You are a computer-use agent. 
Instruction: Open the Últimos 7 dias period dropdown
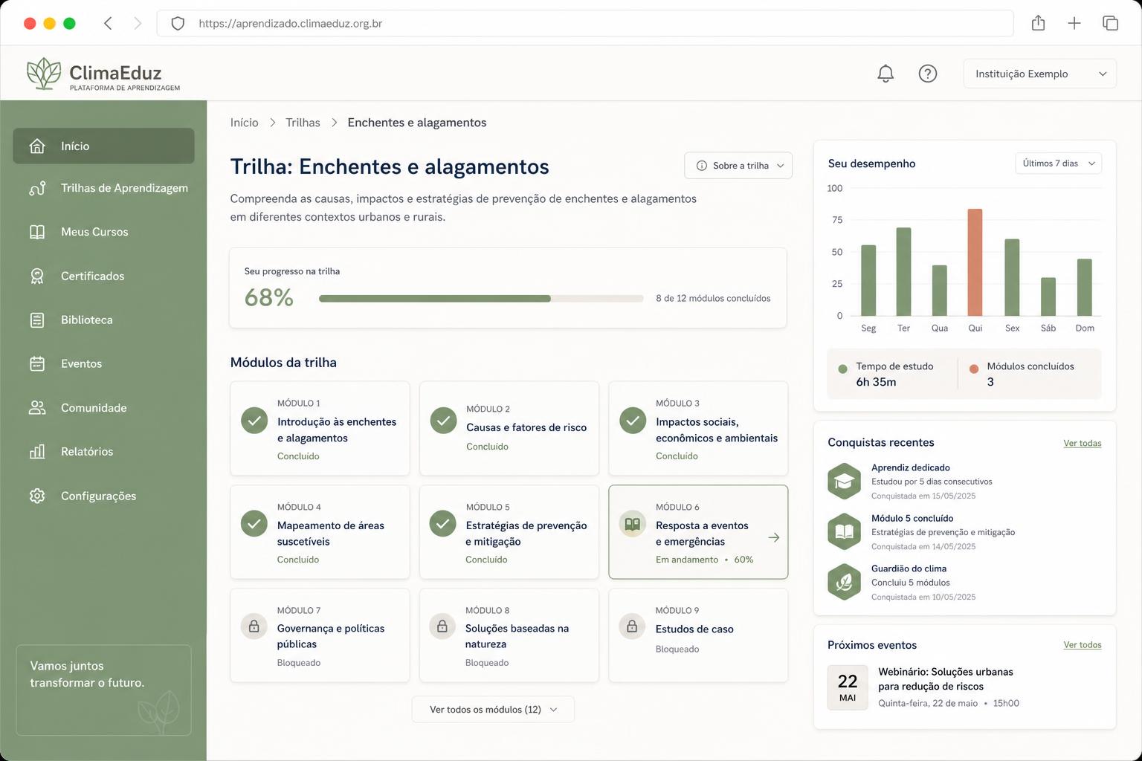1058,163
